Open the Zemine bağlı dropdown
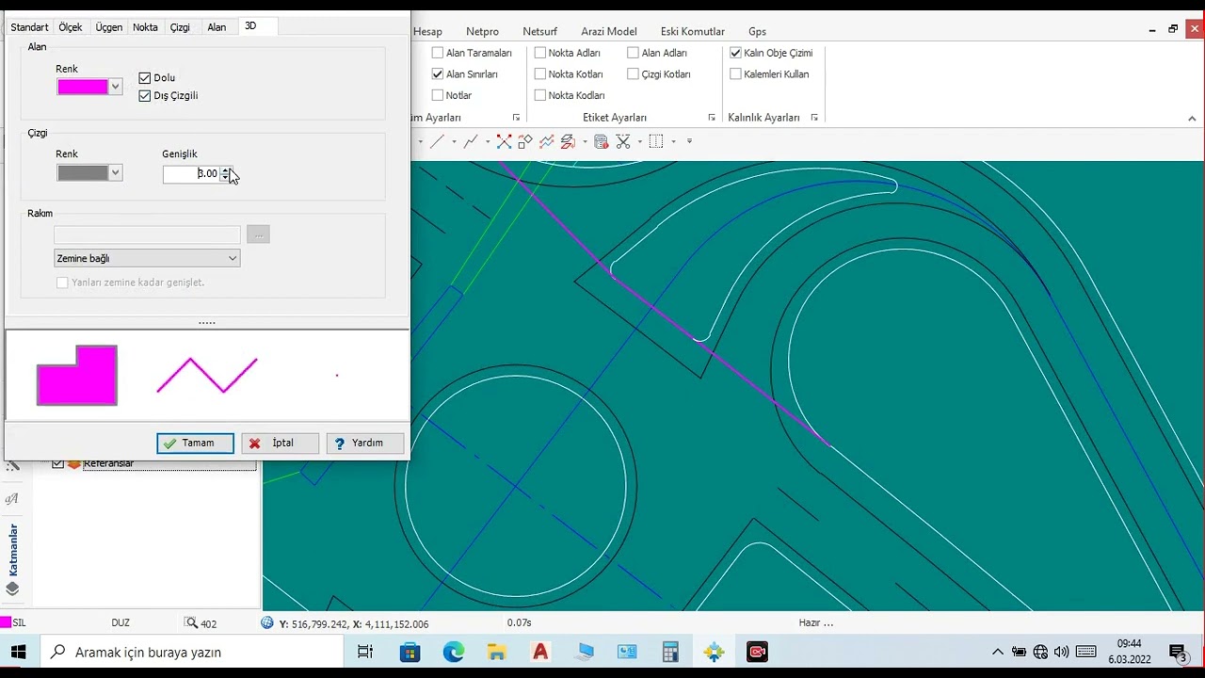The width and height of the screenshot is (1205, 678). point(147,258)
